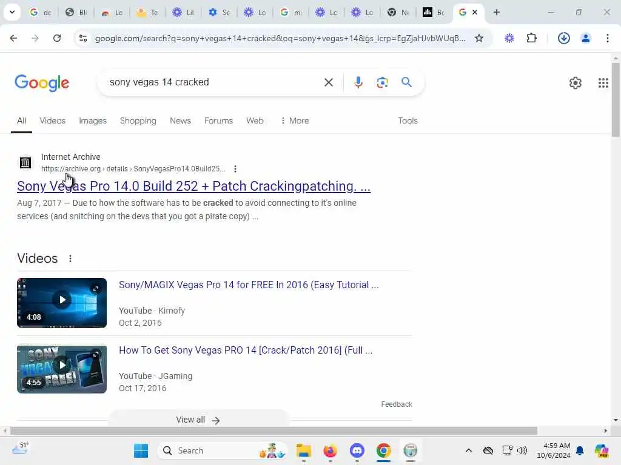
Task: Select the All results tab
Action: (x=21, y=120)
